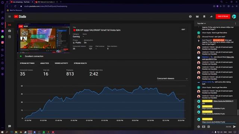Click END STREAM button

(x=223, y=16)
